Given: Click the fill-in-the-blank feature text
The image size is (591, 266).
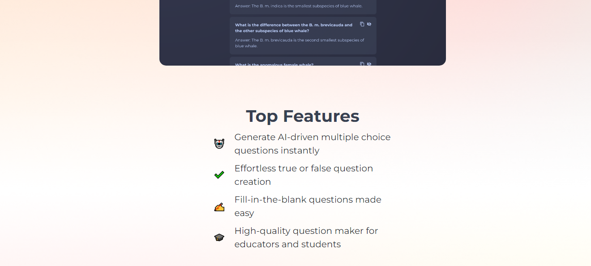Looking at the screenshot, I should (308, 206).
